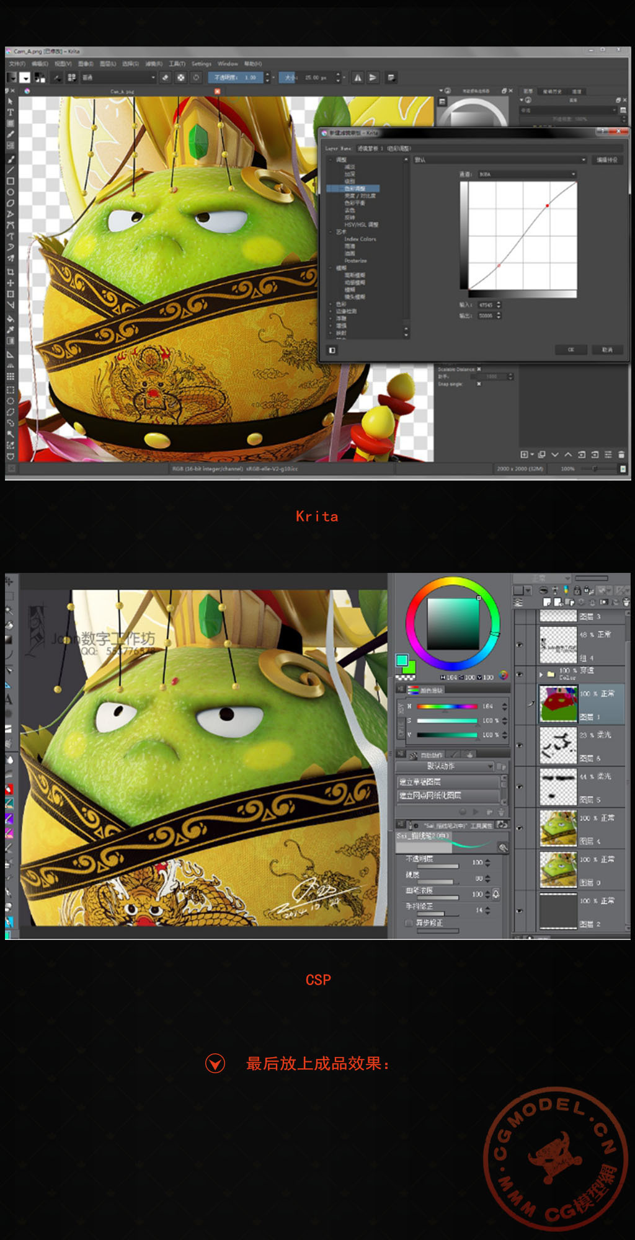Open layer properties icon in Krita layers panel
This screenshot has height=1240, width=635.
point(608,454)
